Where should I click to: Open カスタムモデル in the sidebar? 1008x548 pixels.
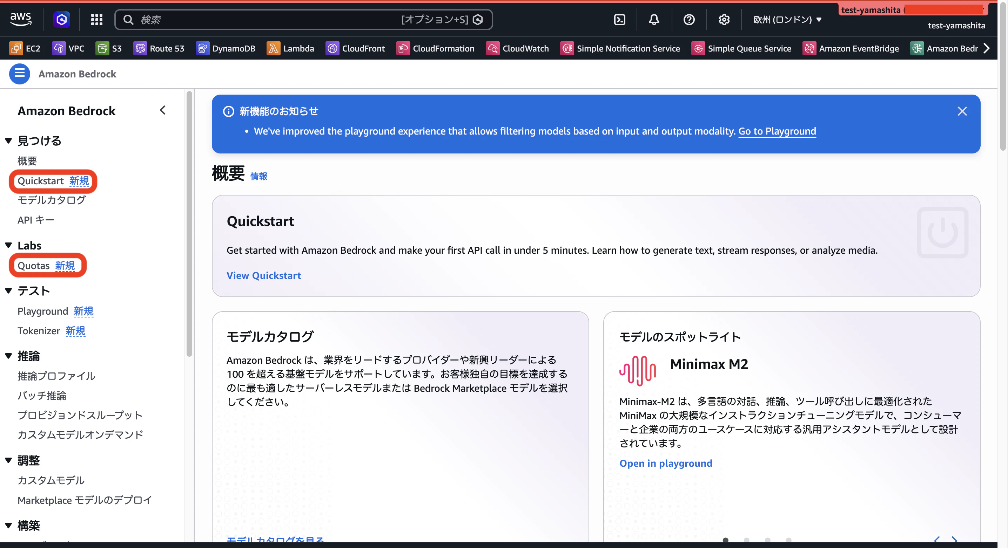[51, 480]
